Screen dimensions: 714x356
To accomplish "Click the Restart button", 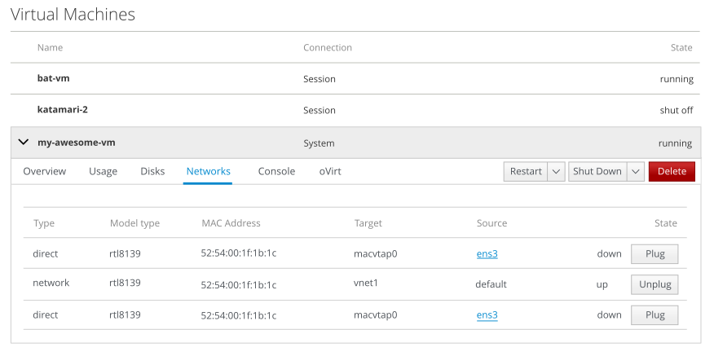I will tap(526, 172).
